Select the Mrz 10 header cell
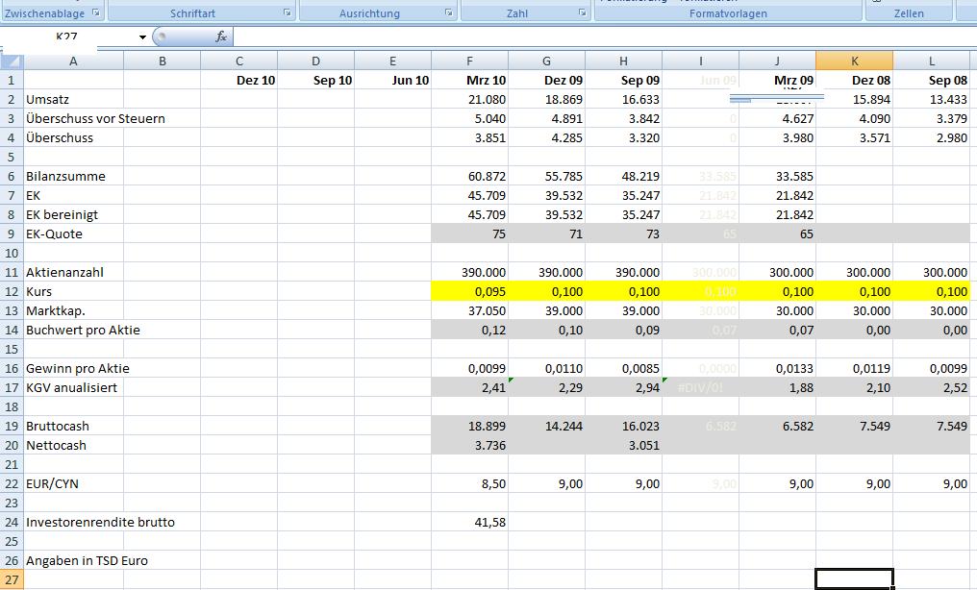 point(469,80)
